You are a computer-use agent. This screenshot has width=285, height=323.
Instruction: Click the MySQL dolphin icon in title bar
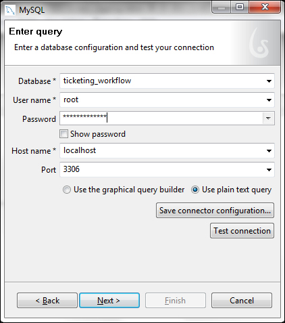coord(10,10)
